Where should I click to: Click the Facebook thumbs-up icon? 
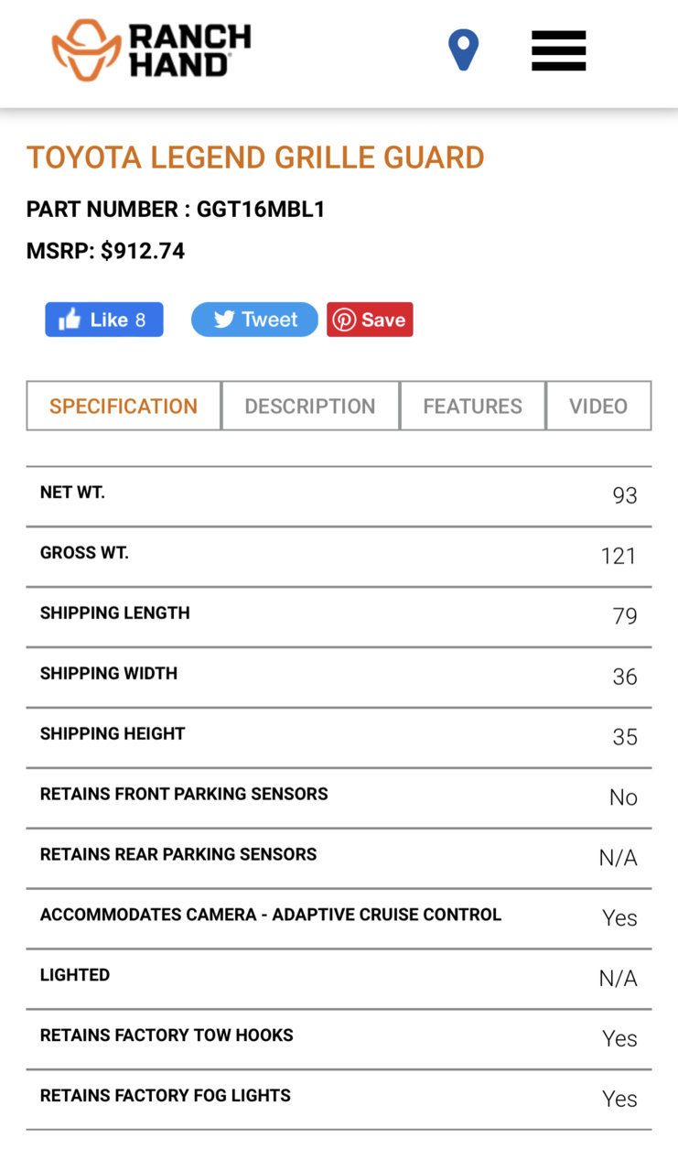tap(70, 319)
